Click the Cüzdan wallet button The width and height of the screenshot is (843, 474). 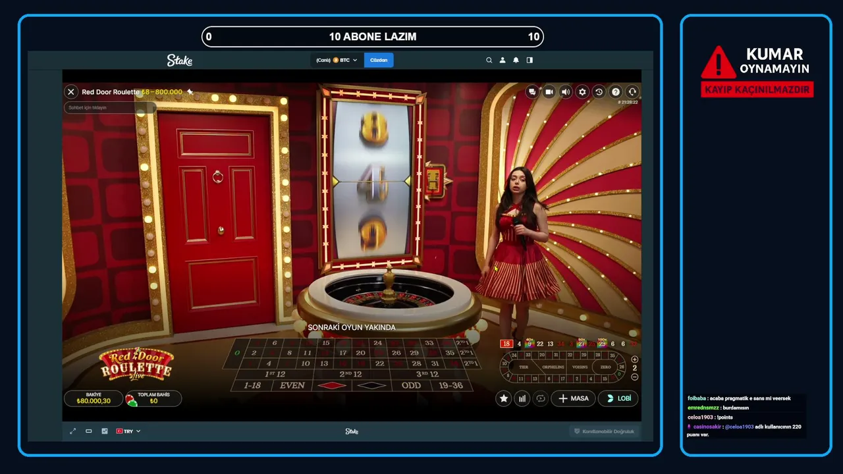[x=379, y=60]
